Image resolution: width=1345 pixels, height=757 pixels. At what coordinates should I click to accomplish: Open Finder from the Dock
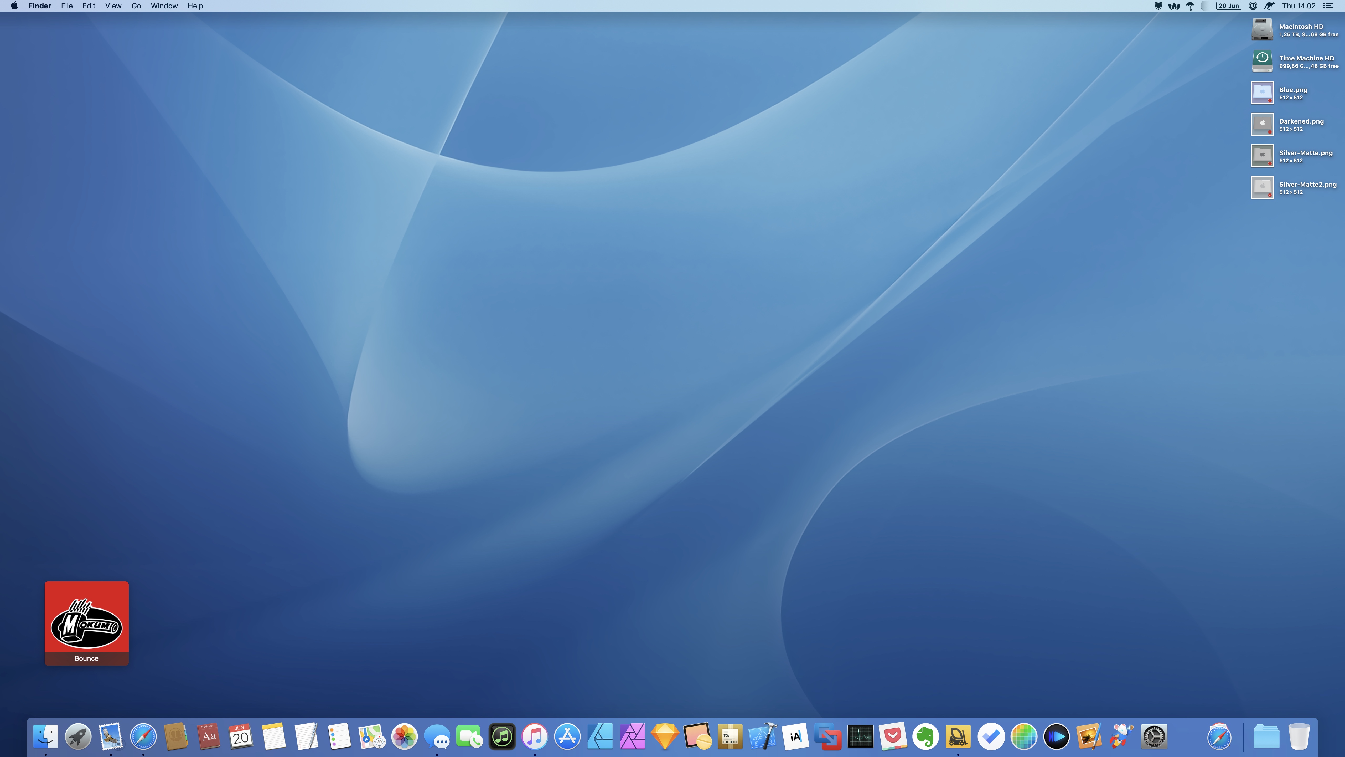(x=45, y=736)
